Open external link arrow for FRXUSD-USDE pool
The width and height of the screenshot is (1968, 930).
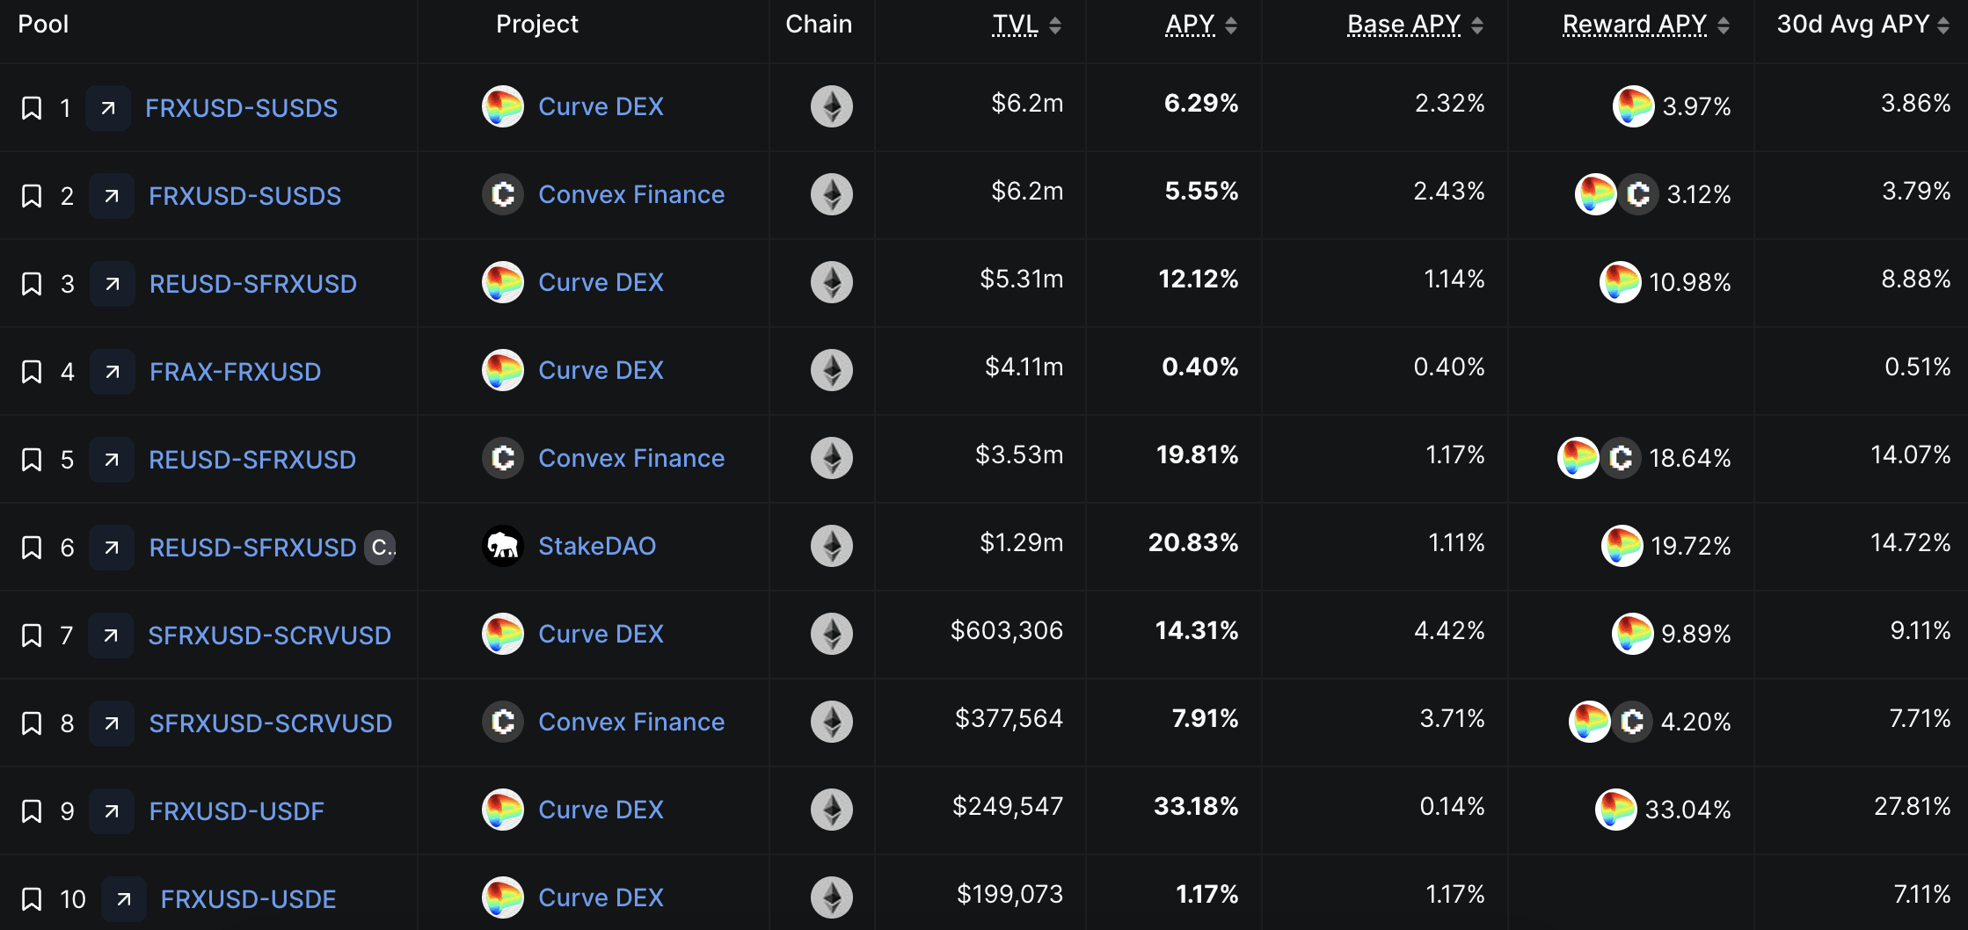coord(124,899)
